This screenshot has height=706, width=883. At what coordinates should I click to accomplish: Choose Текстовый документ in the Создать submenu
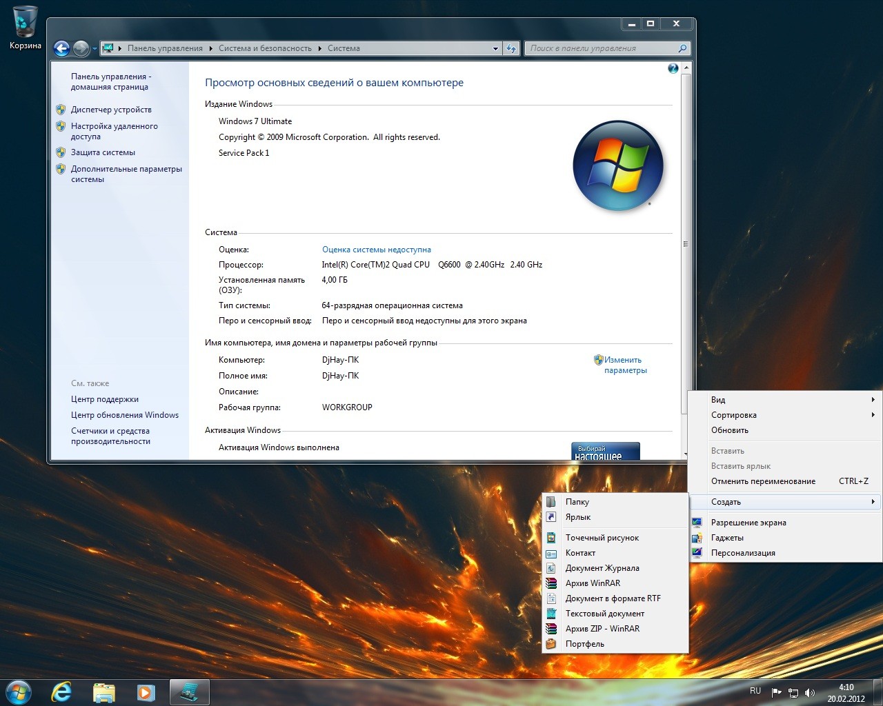tap(615, 614)
